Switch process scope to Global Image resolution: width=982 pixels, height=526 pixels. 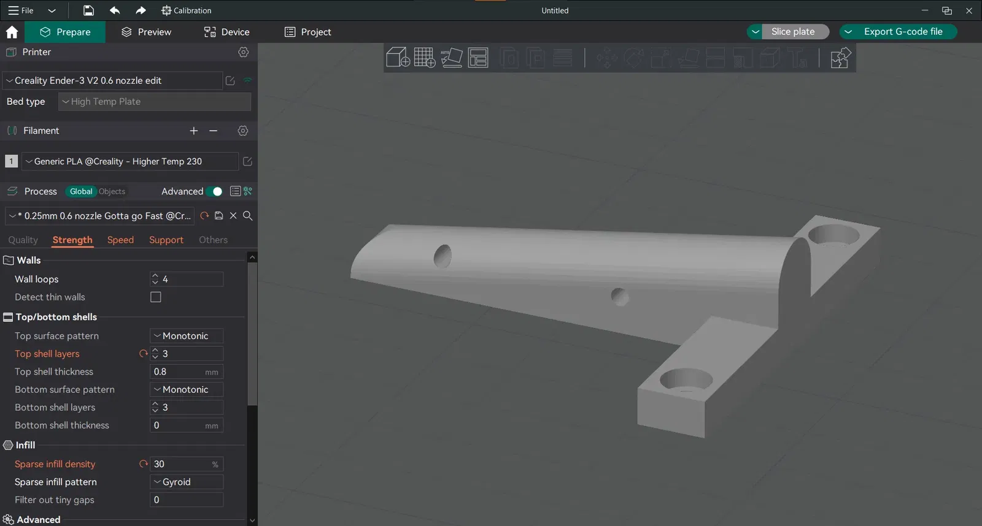[81, 191]
